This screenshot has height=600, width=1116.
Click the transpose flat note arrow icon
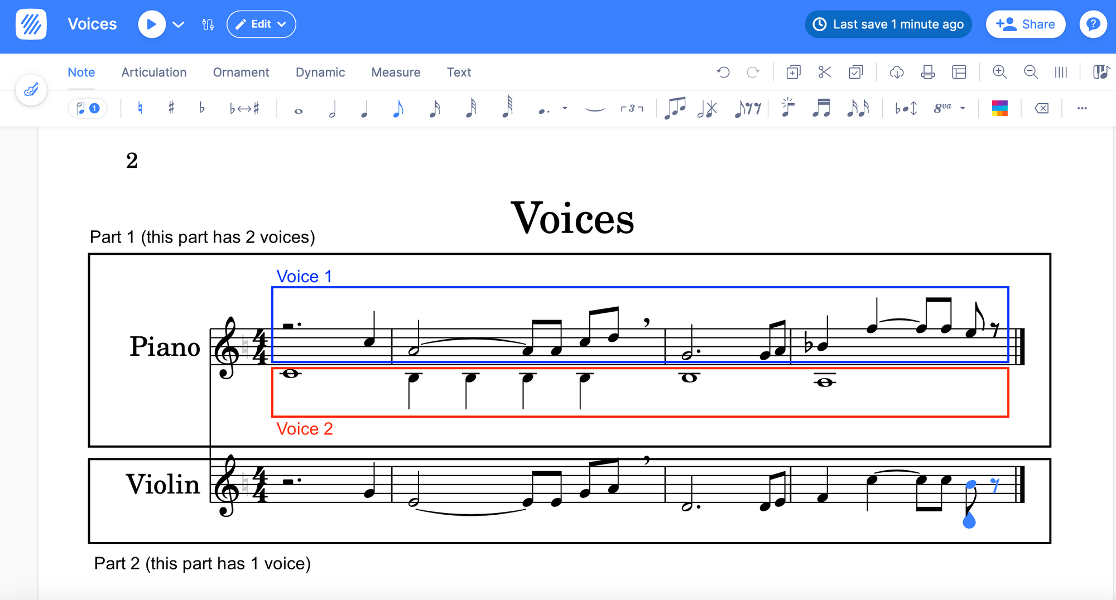[906, 108]
